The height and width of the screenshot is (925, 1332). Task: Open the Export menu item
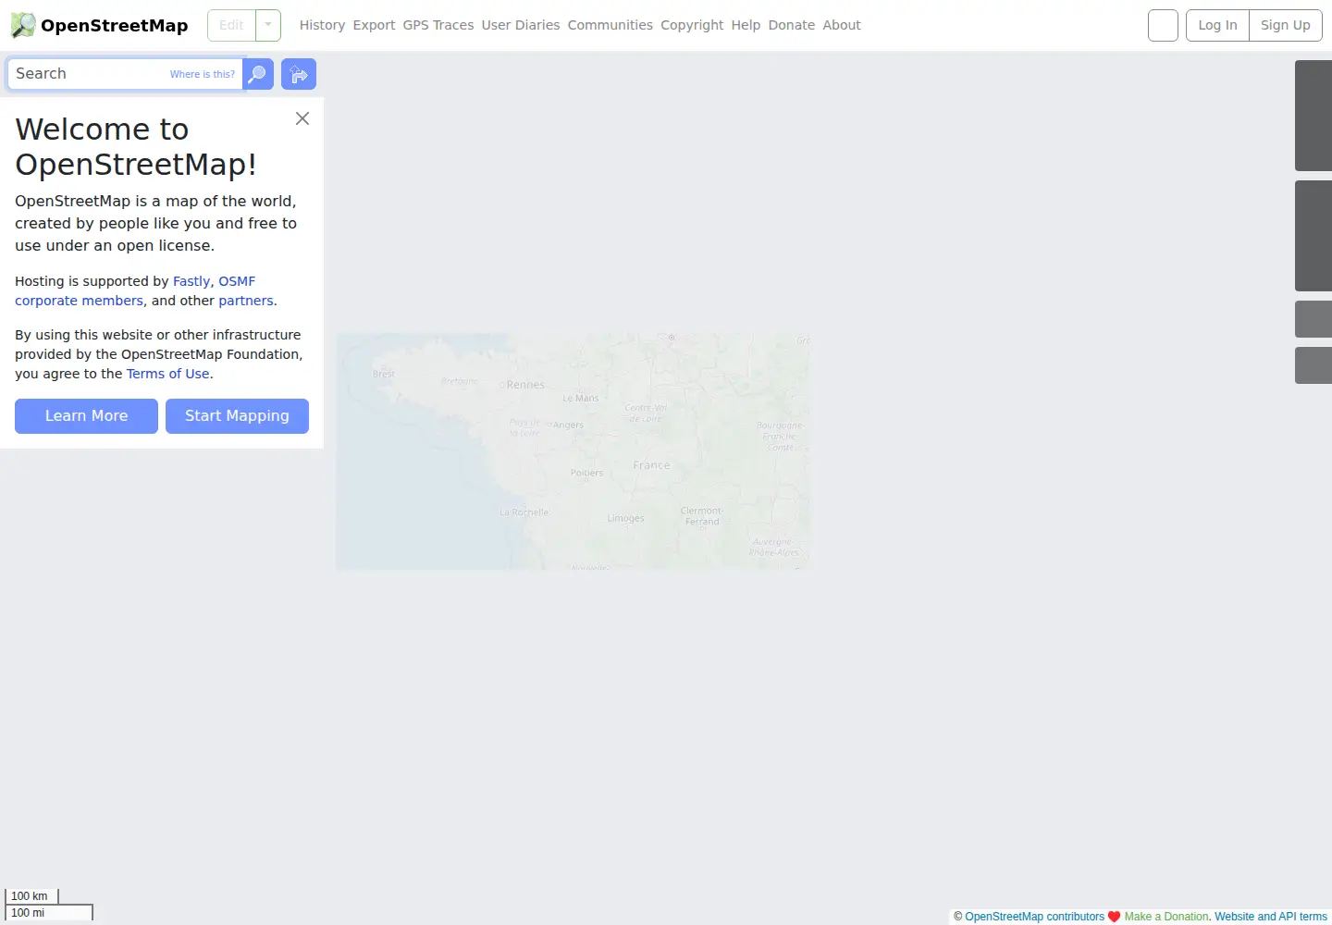click(x=374, y=25)
